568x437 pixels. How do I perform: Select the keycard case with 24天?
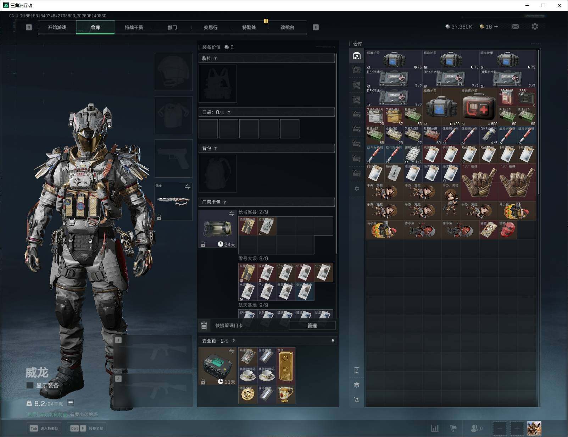point(217,228)
